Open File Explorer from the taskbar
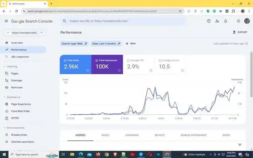The height and width of the screenshot is (158, 253). pos(72,154)
